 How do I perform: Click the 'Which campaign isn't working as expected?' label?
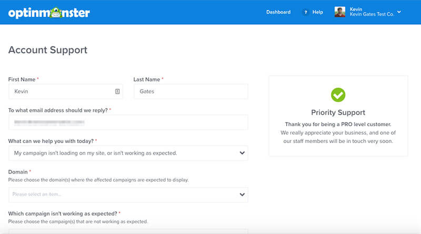point(63,213)
